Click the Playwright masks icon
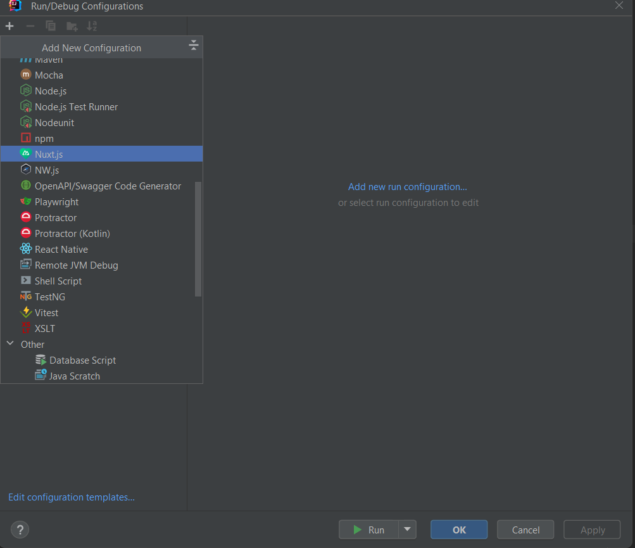The width and height of the screenshot is (635, 548). point(26,201)
